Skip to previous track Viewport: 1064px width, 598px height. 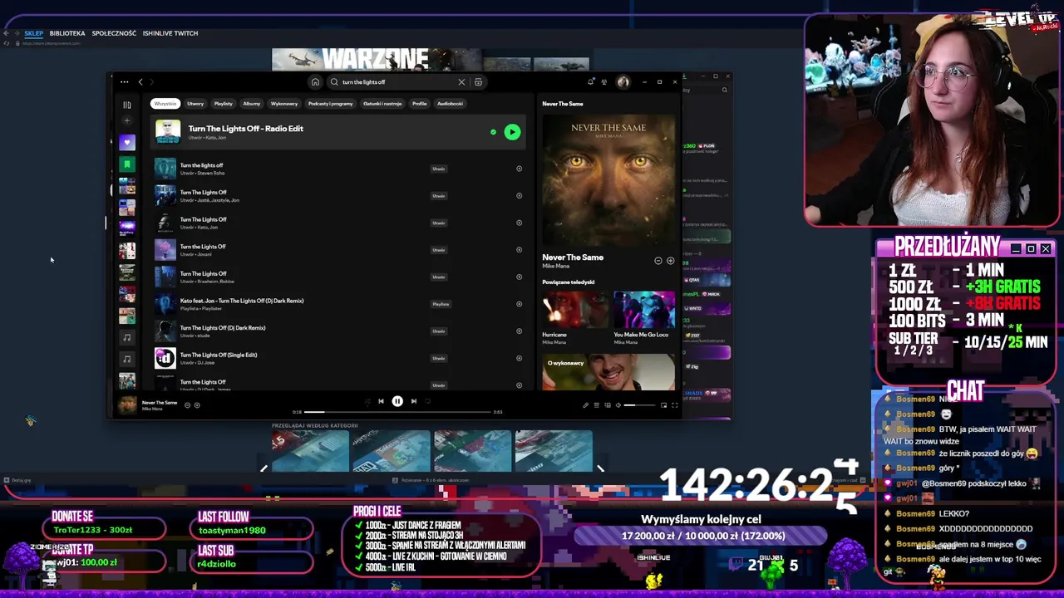point(381,401)
